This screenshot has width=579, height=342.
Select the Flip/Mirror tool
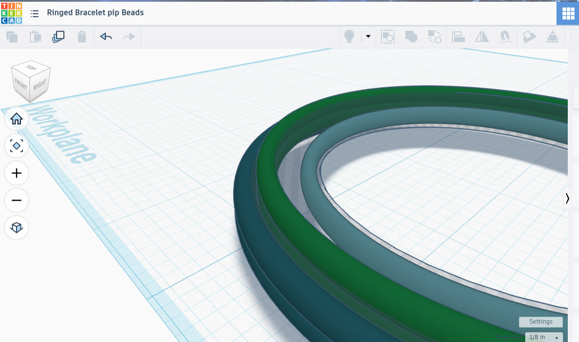tap(481, 37)
